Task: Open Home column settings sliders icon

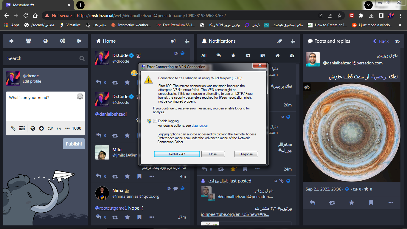Action: click(x=187, y=41)
